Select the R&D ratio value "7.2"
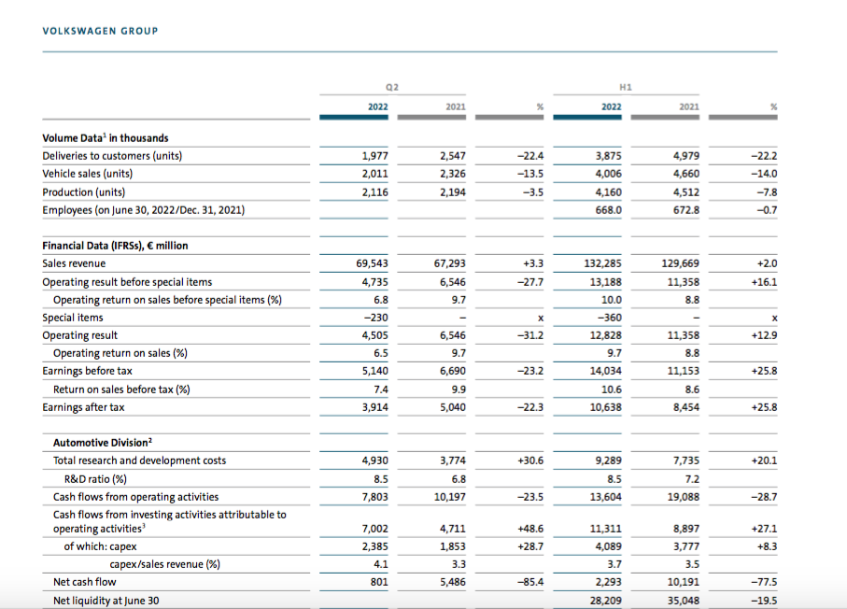847x609 pixels. tap(692, 479)
